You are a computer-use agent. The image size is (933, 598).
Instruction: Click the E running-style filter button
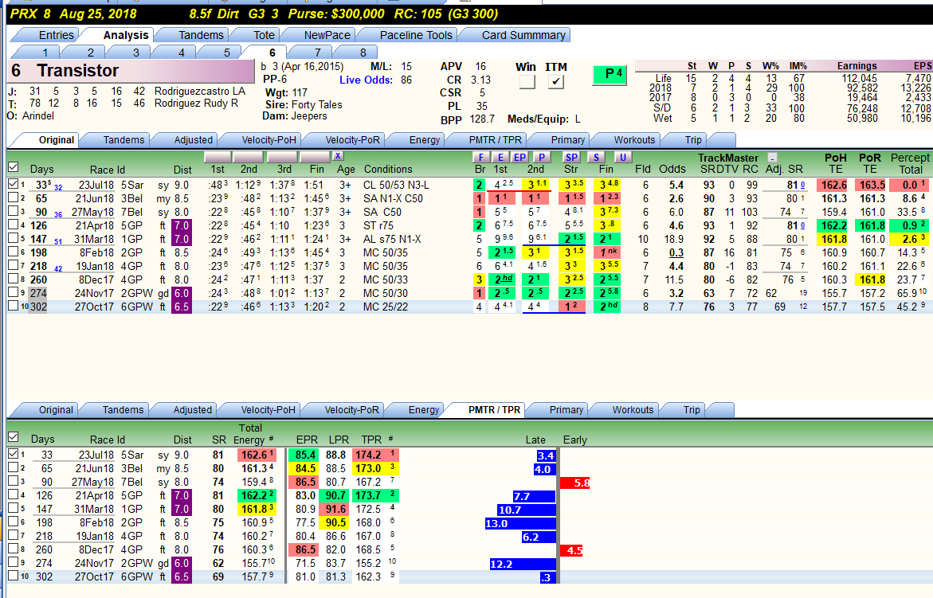click(x=500, y=157)
